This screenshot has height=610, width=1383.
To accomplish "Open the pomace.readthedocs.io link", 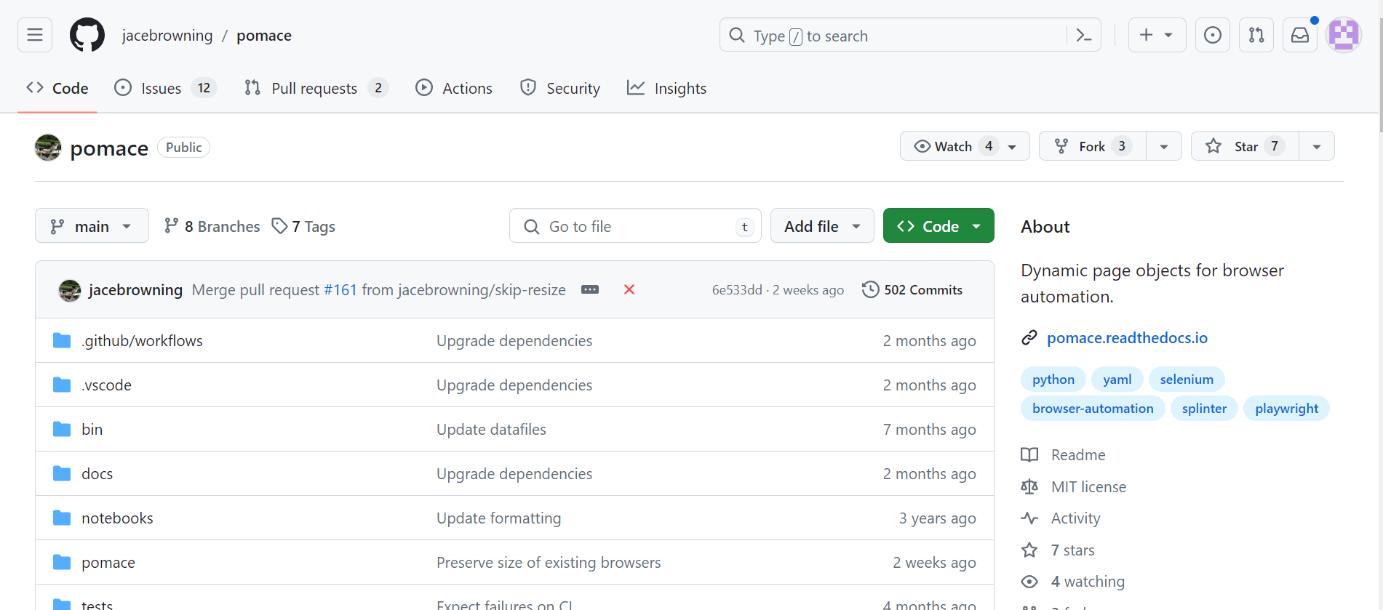I will pyautogui.click(x=1127, y=337).
